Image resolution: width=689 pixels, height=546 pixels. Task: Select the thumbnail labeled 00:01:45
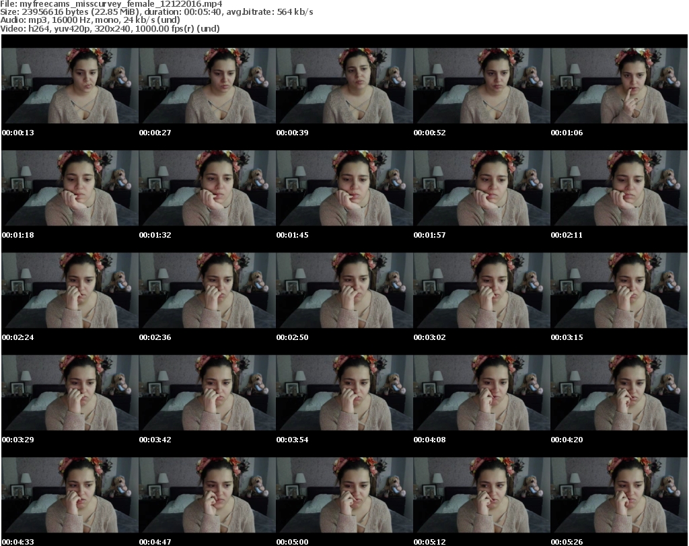click(344, 188)
